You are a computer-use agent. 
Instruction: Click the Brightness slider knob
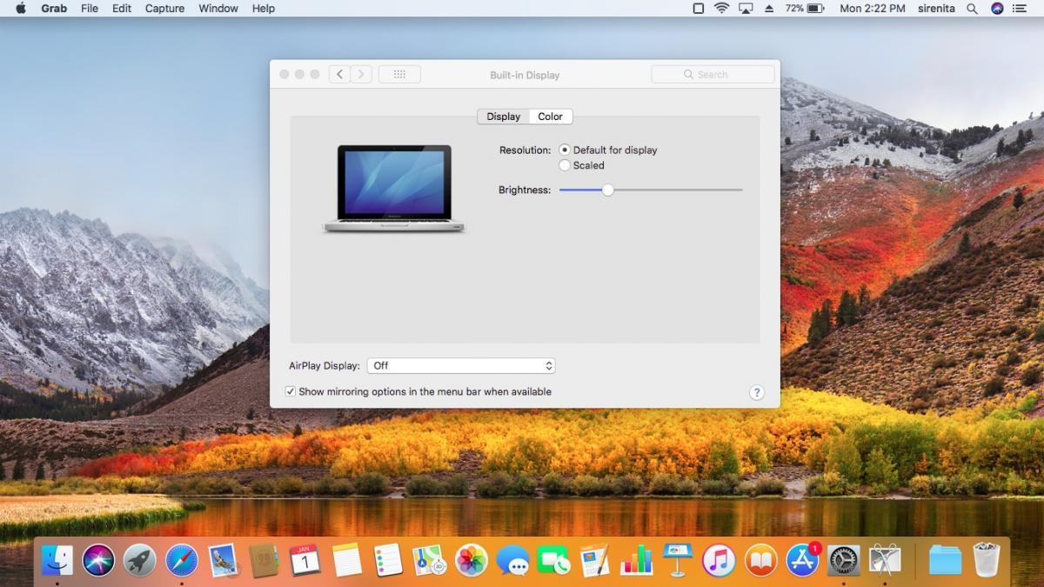coord(608,190)
